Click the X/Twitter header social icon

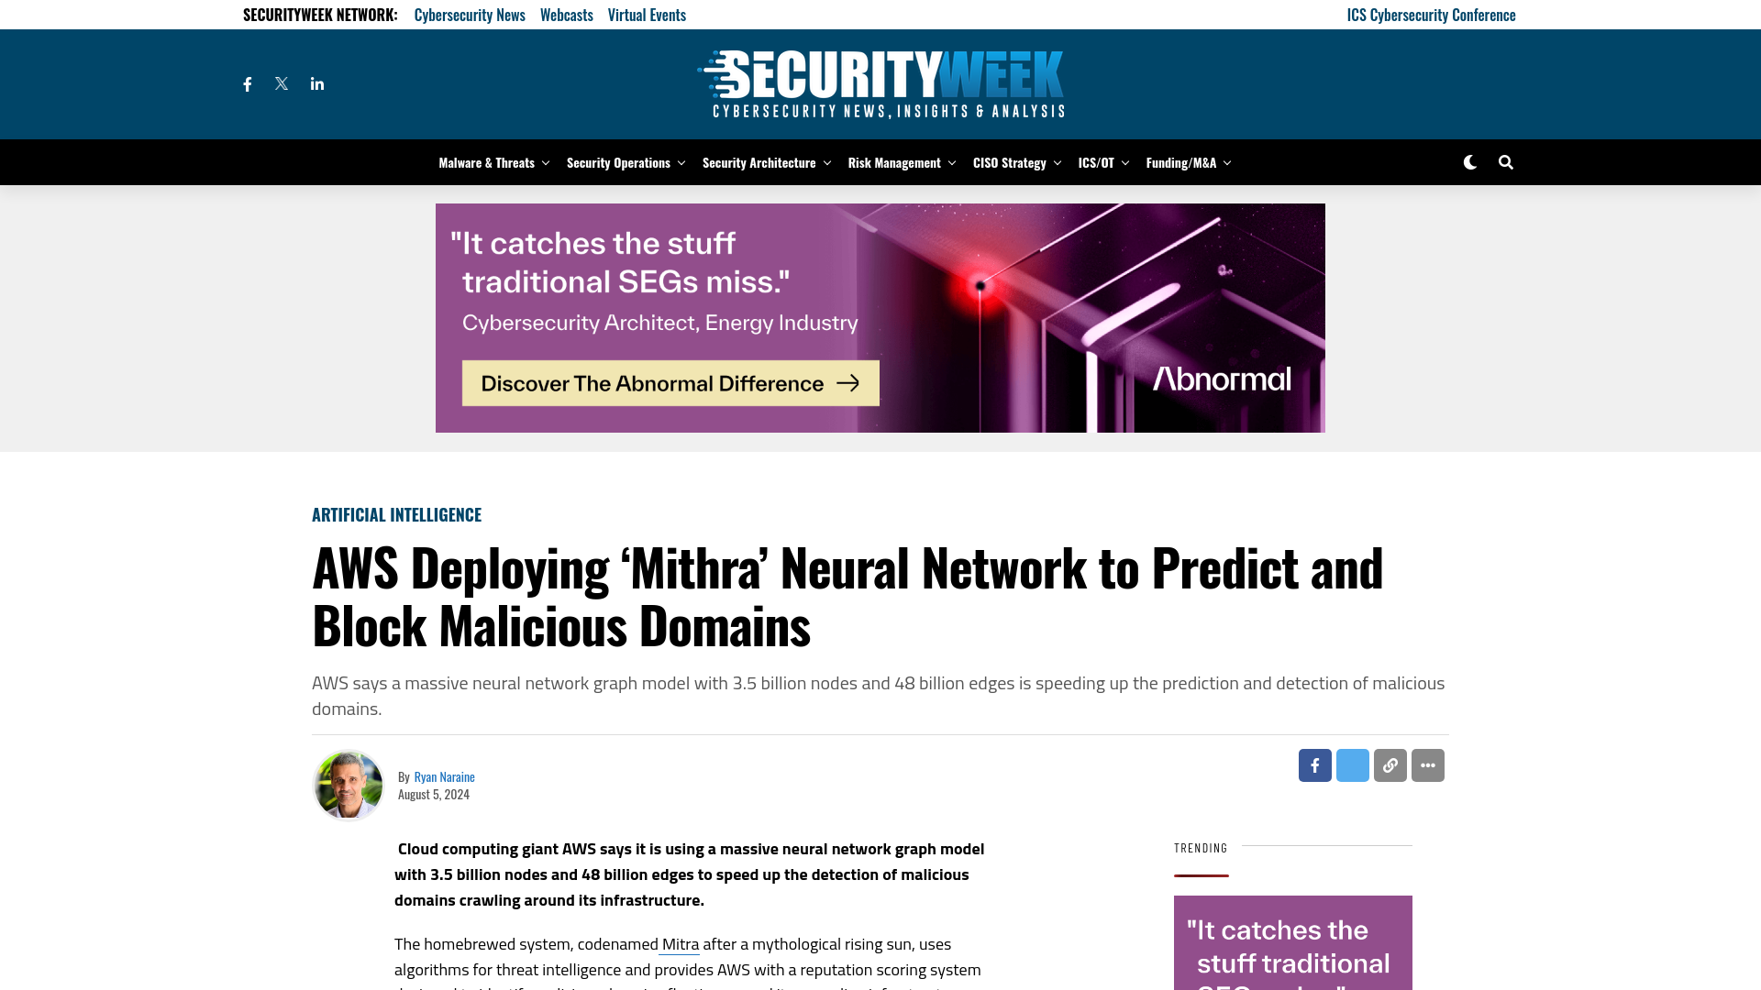point(281,83)
